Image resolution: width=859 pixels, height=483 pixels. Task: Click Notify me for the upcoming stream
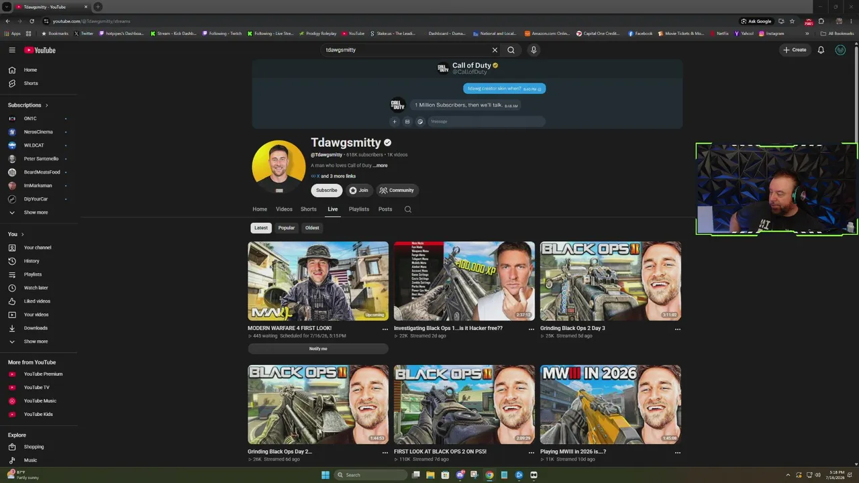(x=318, y=349)
